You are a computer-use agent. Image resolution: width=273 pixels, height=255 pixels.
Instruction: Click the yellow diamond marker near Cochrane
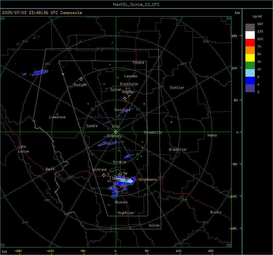[x=104, y=175]
